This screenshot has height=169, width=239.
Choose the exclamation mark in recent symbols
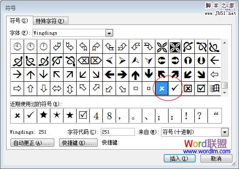point(188,115)
